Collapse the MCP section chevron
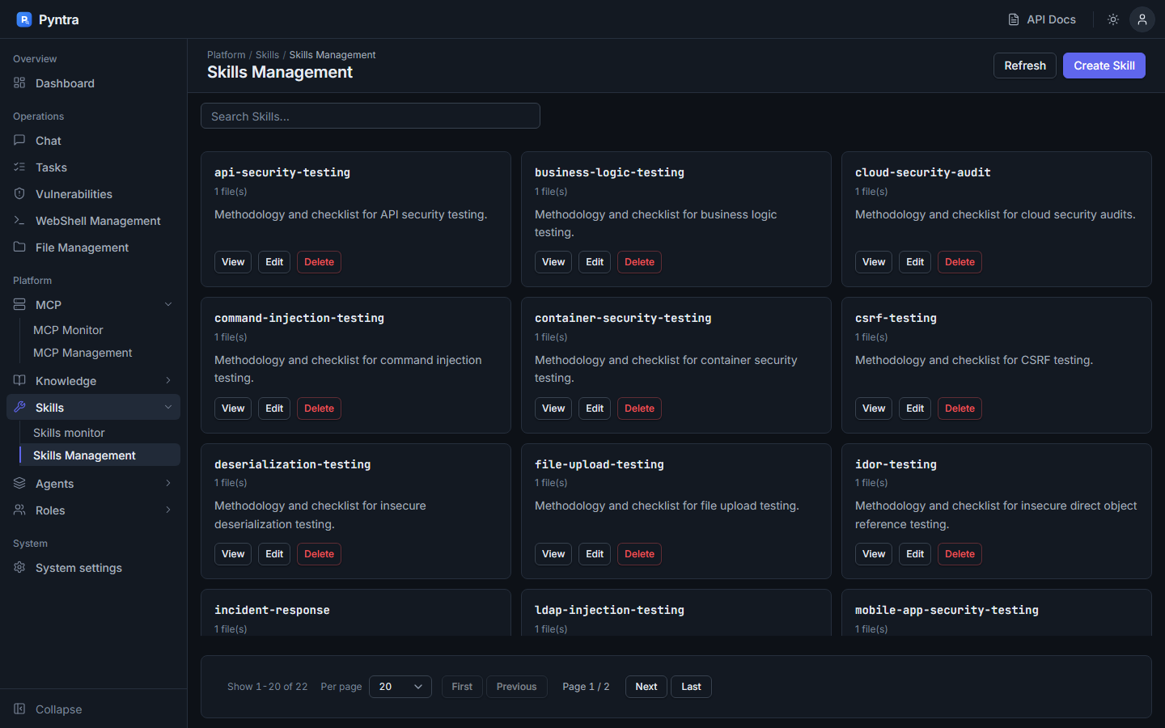Screen dimensions: 1165x728 coord(168,304)
